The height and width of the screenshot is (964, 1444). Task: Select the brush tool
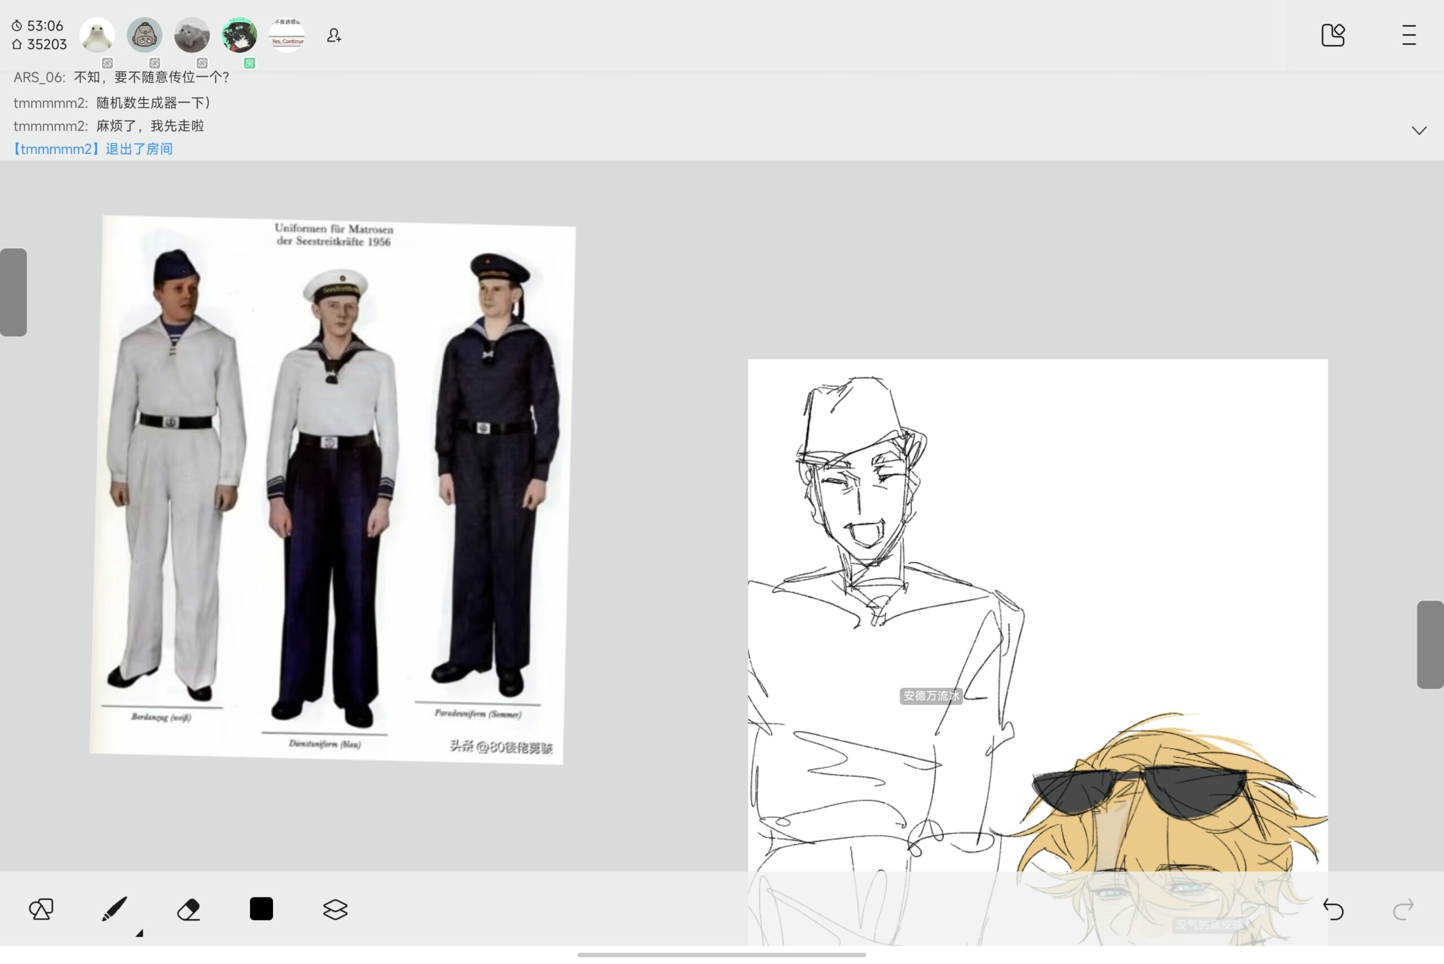[x=115, y=909]
